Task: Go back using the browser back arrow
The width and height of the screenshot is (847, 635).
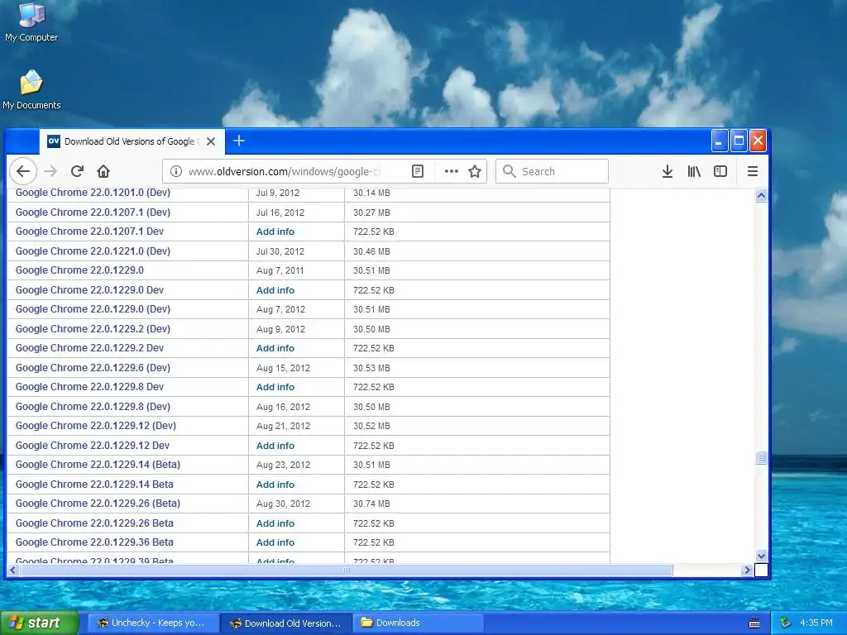Action: [x=23, y=172]
